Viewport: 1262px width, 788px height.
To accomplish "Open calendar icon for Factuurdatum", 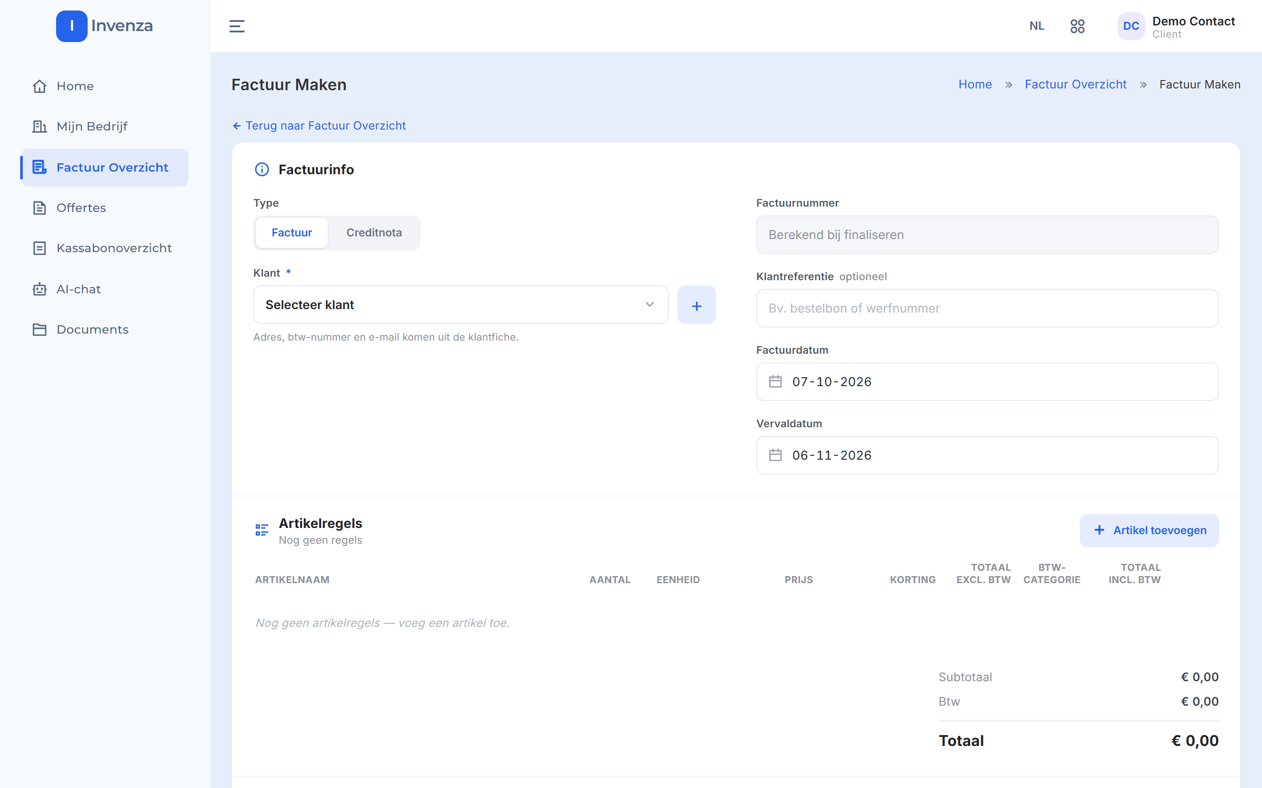I will 776,381.
